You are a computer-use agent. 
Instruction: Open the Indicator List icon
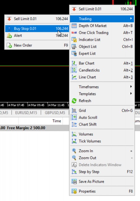click(x=74, y=40)
